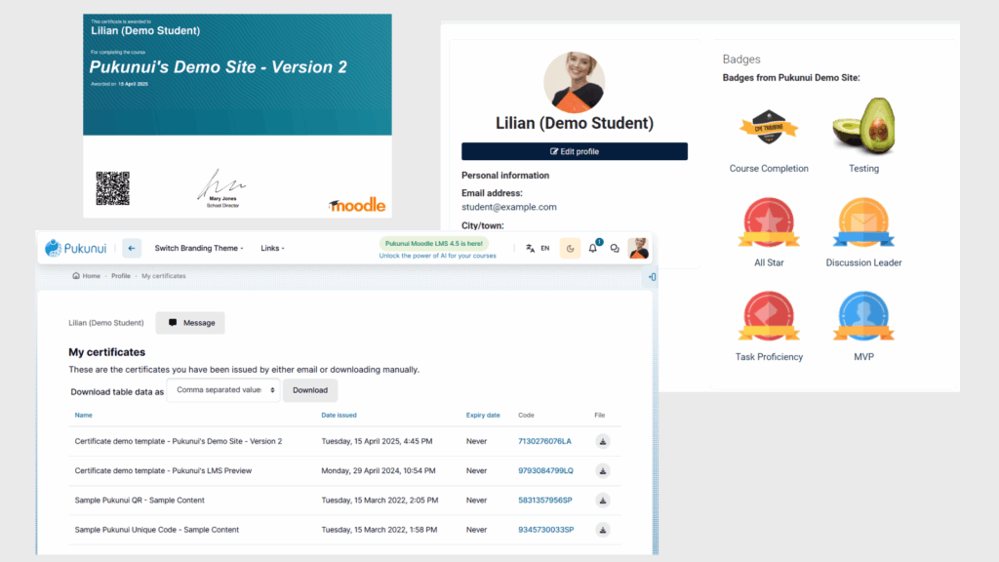The height and width of the screenshot is (562, 999).
Task: Click Lilian (Demo Student) name beside Message
Action: tap(105, 323)
